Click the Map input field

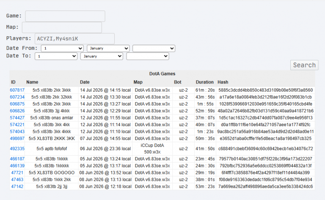62,27
